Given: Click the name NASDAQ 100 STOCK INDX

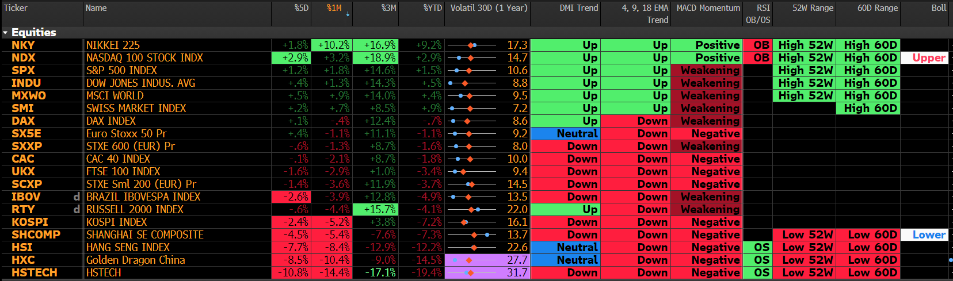Looking at the screenshot, I should click(144, 57).
